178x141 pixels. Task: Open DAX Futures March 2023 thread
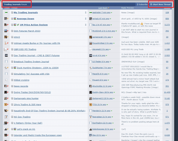[27, 31]
